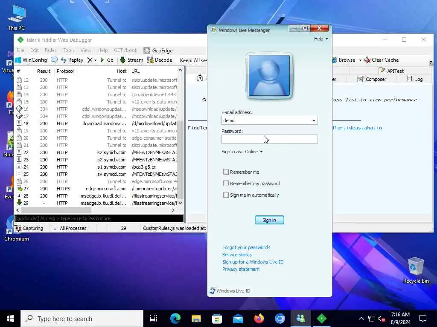Open File Explorer from taskbar

tap(196, 318)
